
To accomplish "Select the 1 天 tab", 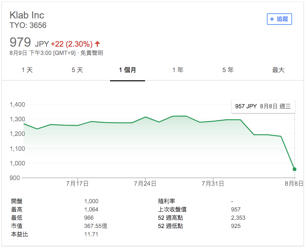I will [x=27, y=70].
